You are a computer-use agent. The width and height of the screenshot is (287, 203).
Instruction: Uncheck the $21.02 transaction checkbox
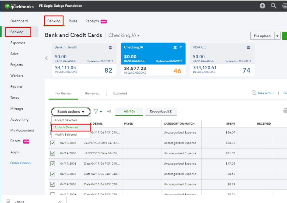tap(53, 153)
